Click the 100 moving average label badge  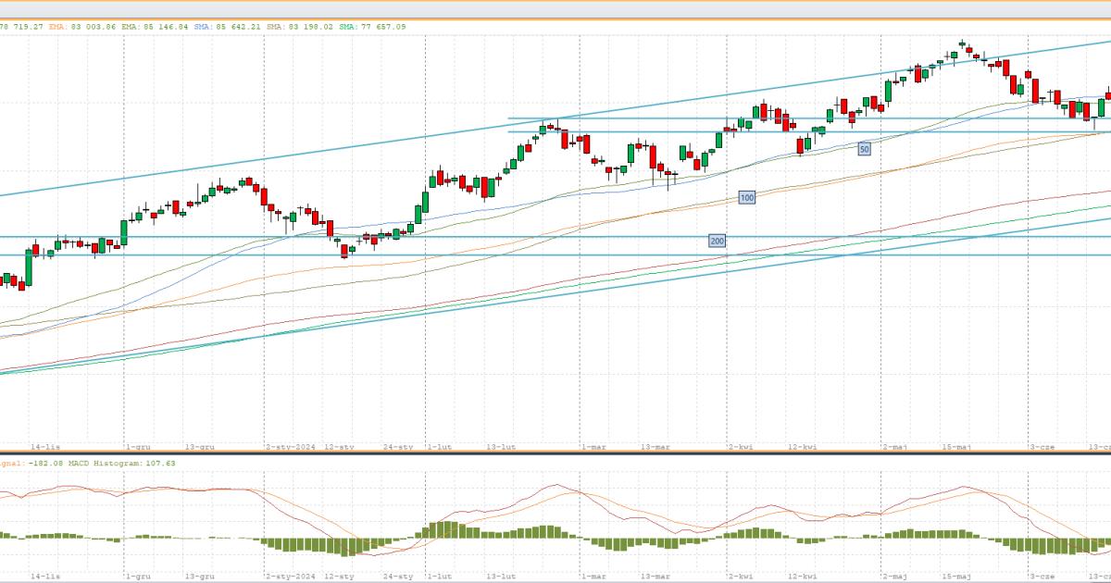click(x=747, y=198)
